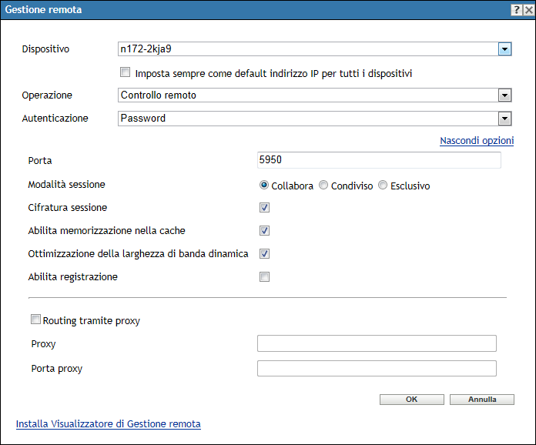Click the Proxy text field
This screenshot has height=445, width=536.
pyautogui.click(x=377, y=343)
